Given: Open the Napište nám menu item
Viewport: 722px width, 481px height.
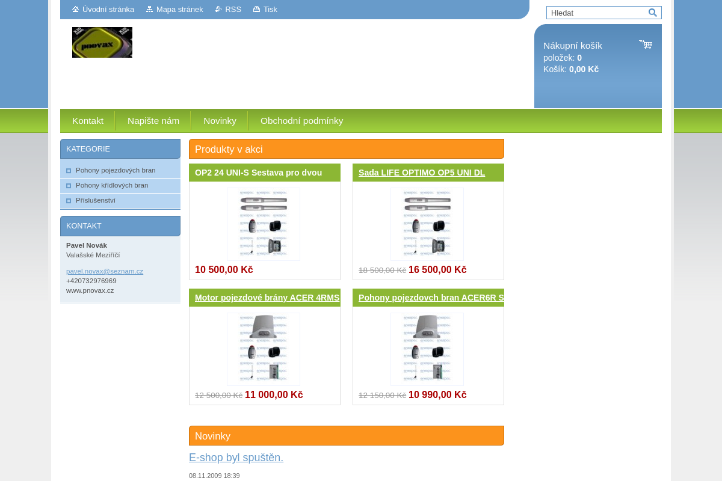Looking at the screenshot, I should pyautogui.click(x=153, y=121).
